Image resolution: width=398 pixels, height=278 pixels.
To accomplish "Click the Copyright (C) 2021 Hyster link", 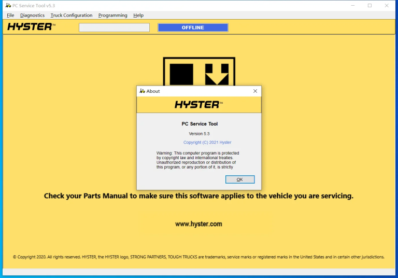I will point(207,142).
